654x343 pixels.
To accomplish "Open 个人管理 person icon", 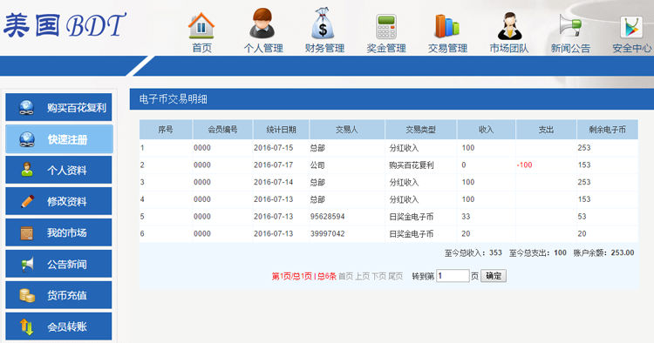I will tap(262, 24).
